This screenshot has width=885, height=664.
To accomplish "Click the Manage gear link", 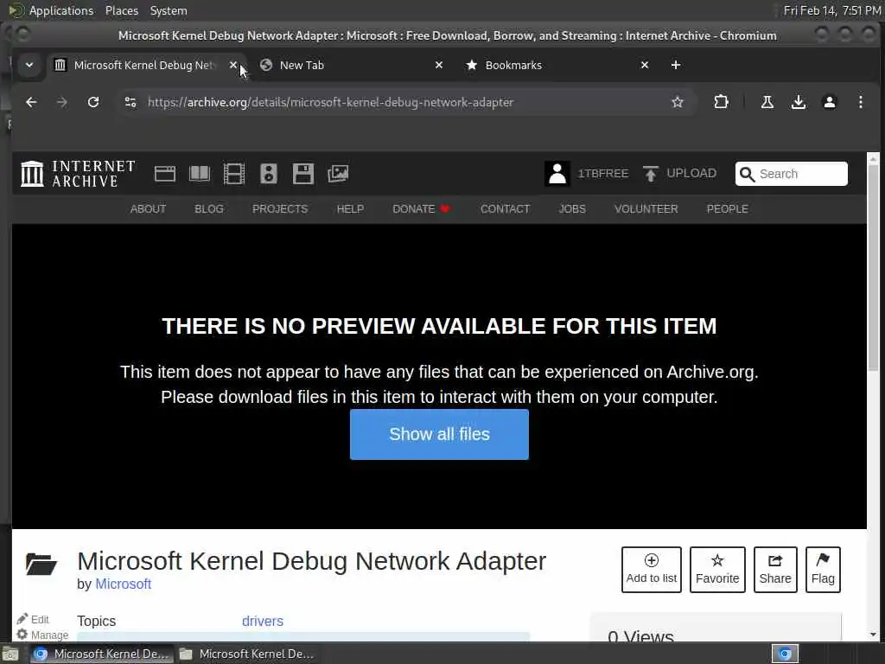I will point(42,635).
